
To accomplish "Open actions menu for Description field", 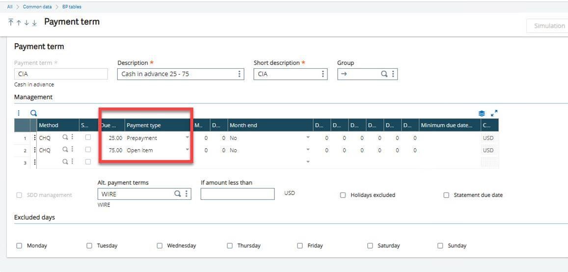I will (240, 74).
